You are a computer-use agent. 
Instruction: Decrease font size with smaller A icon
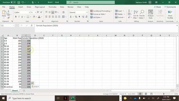click(x=41, y=12)
